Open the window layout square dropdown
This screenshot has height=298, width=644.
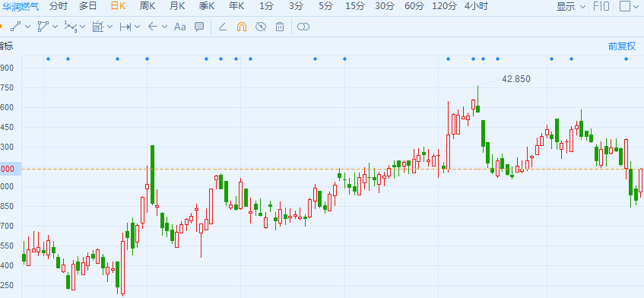click(x=630, y=7)
